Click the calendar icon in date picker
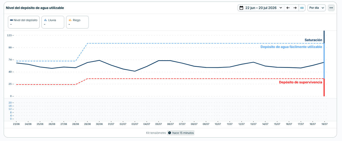 (x=241, y=8)
